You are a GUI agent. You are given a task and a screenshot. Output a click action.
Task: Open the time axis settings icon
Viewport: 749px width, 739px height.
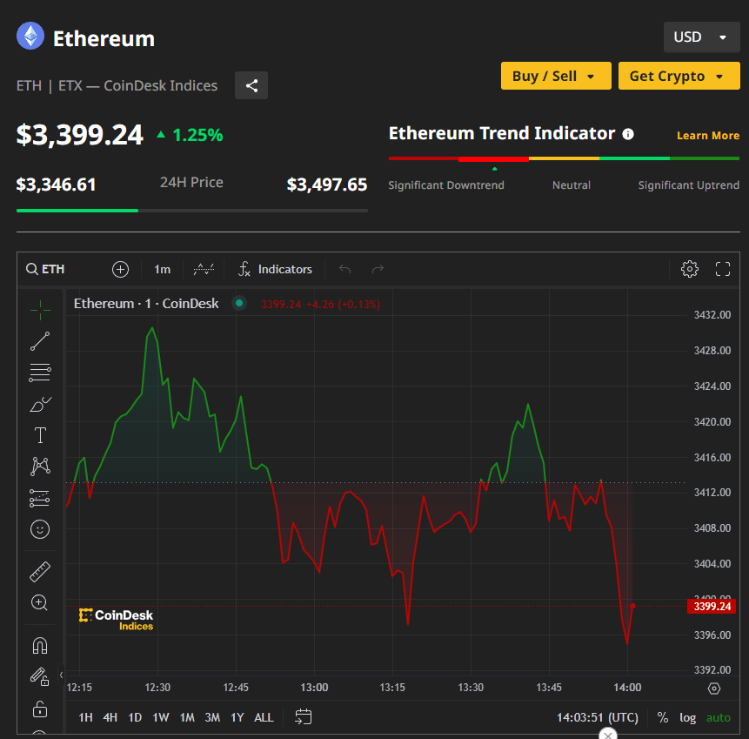713,689
